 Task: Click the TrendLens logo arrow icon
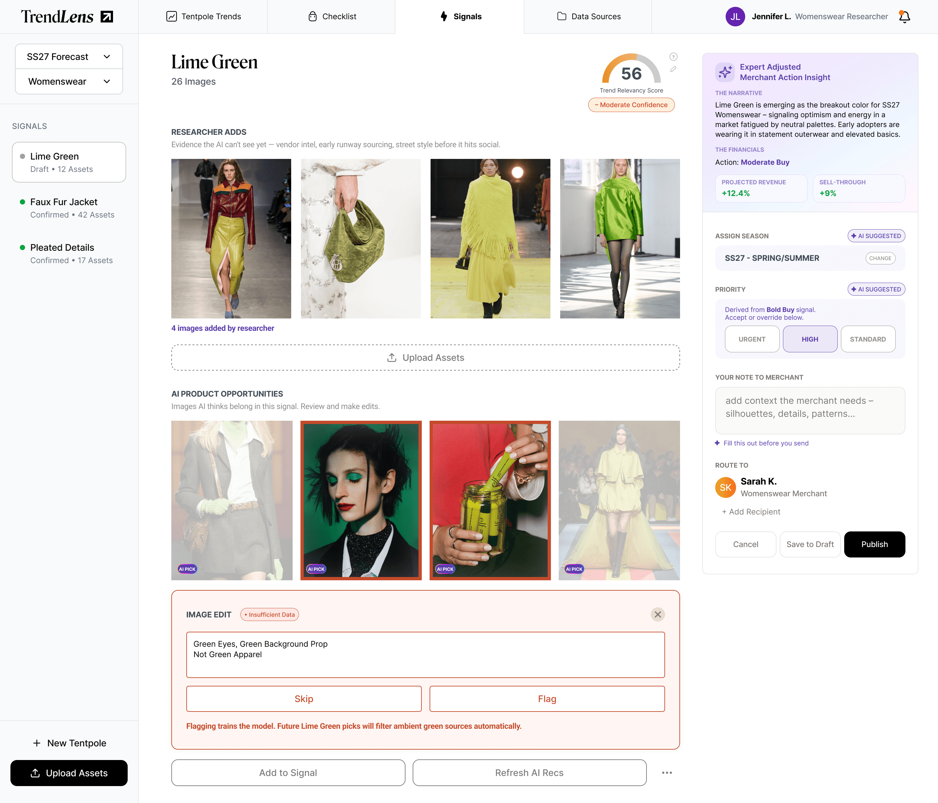(x=107, y=17)
